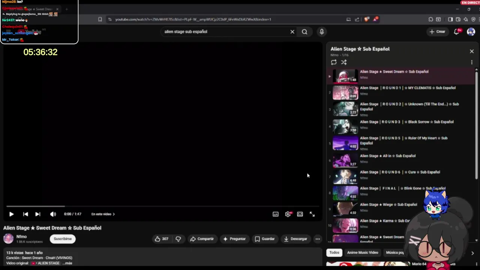Play 'ROUND 2 | Unknown (Till The End...)' entry
480x270 pixels.
tap(401, 109)
